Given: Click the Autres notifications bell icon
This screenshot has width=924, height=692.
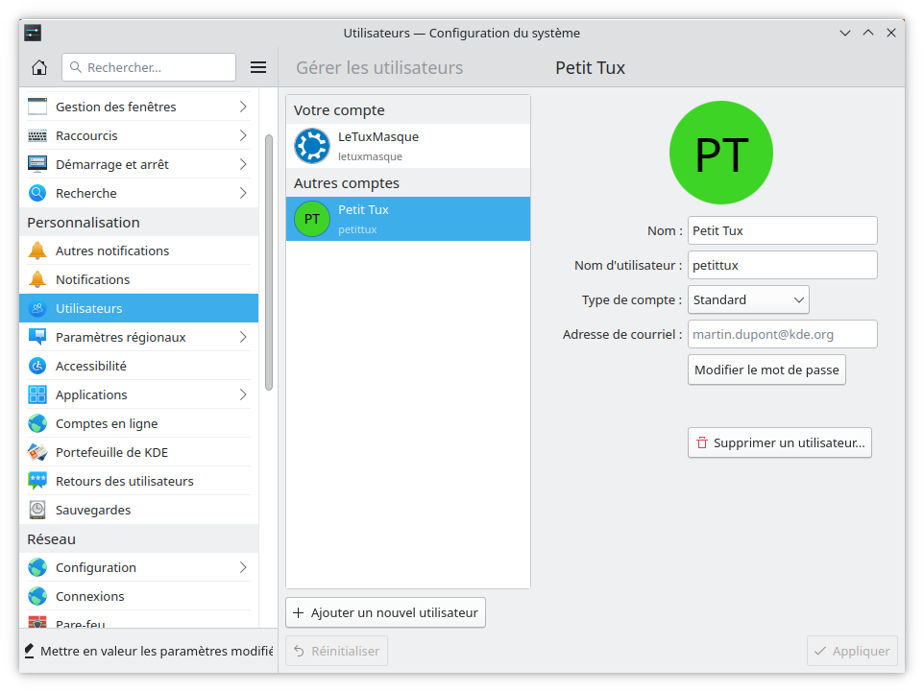Looking at the screenshot, I should pos(37,251).
